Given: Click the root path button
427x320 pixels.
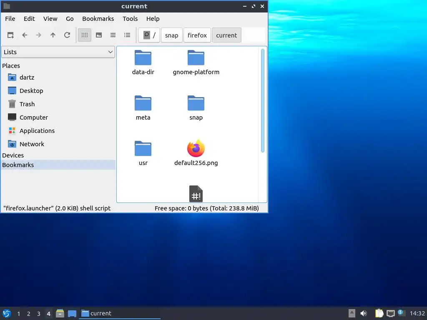Looking at the screenshot, I should (x=149, y=35).
